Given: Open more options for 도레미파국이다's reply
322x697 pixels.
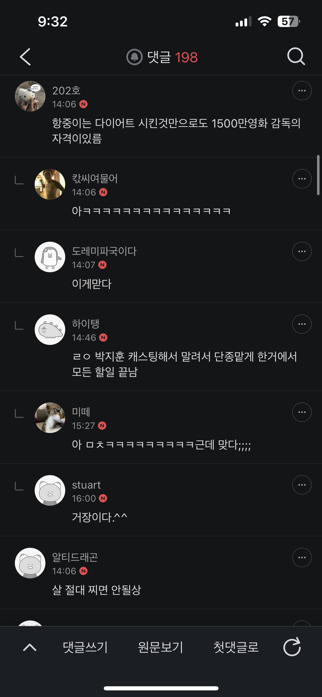Looking at the screenshot, I should (302, 252).
